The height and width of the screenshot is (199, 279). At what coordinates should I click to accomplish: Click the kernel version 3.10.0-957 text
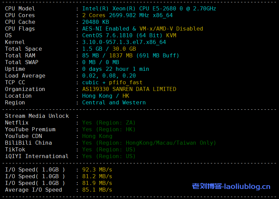coord(124,42)
